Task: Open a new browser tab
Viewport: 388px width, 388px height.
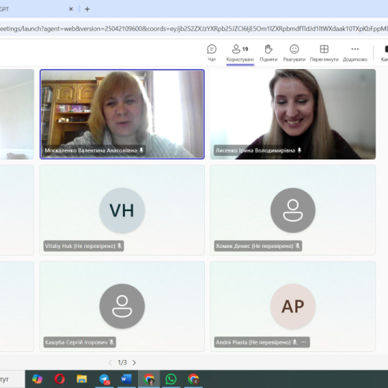Action: (87, 9)
